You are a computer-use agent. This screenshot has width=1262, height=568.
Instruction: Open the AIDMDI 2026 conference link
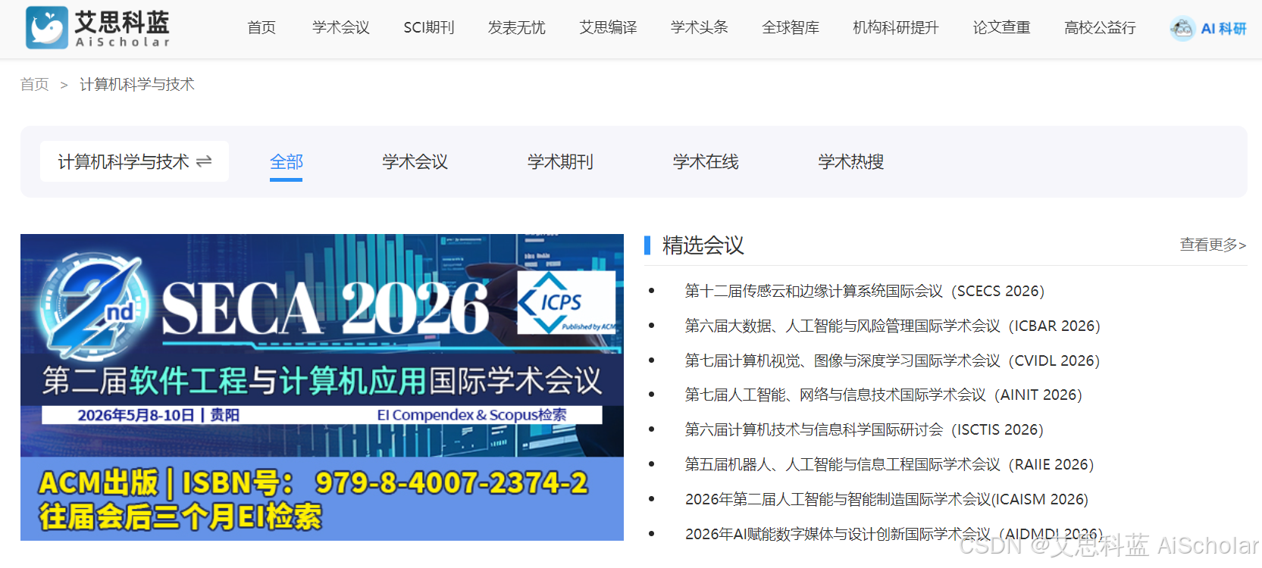pos(894,534)
